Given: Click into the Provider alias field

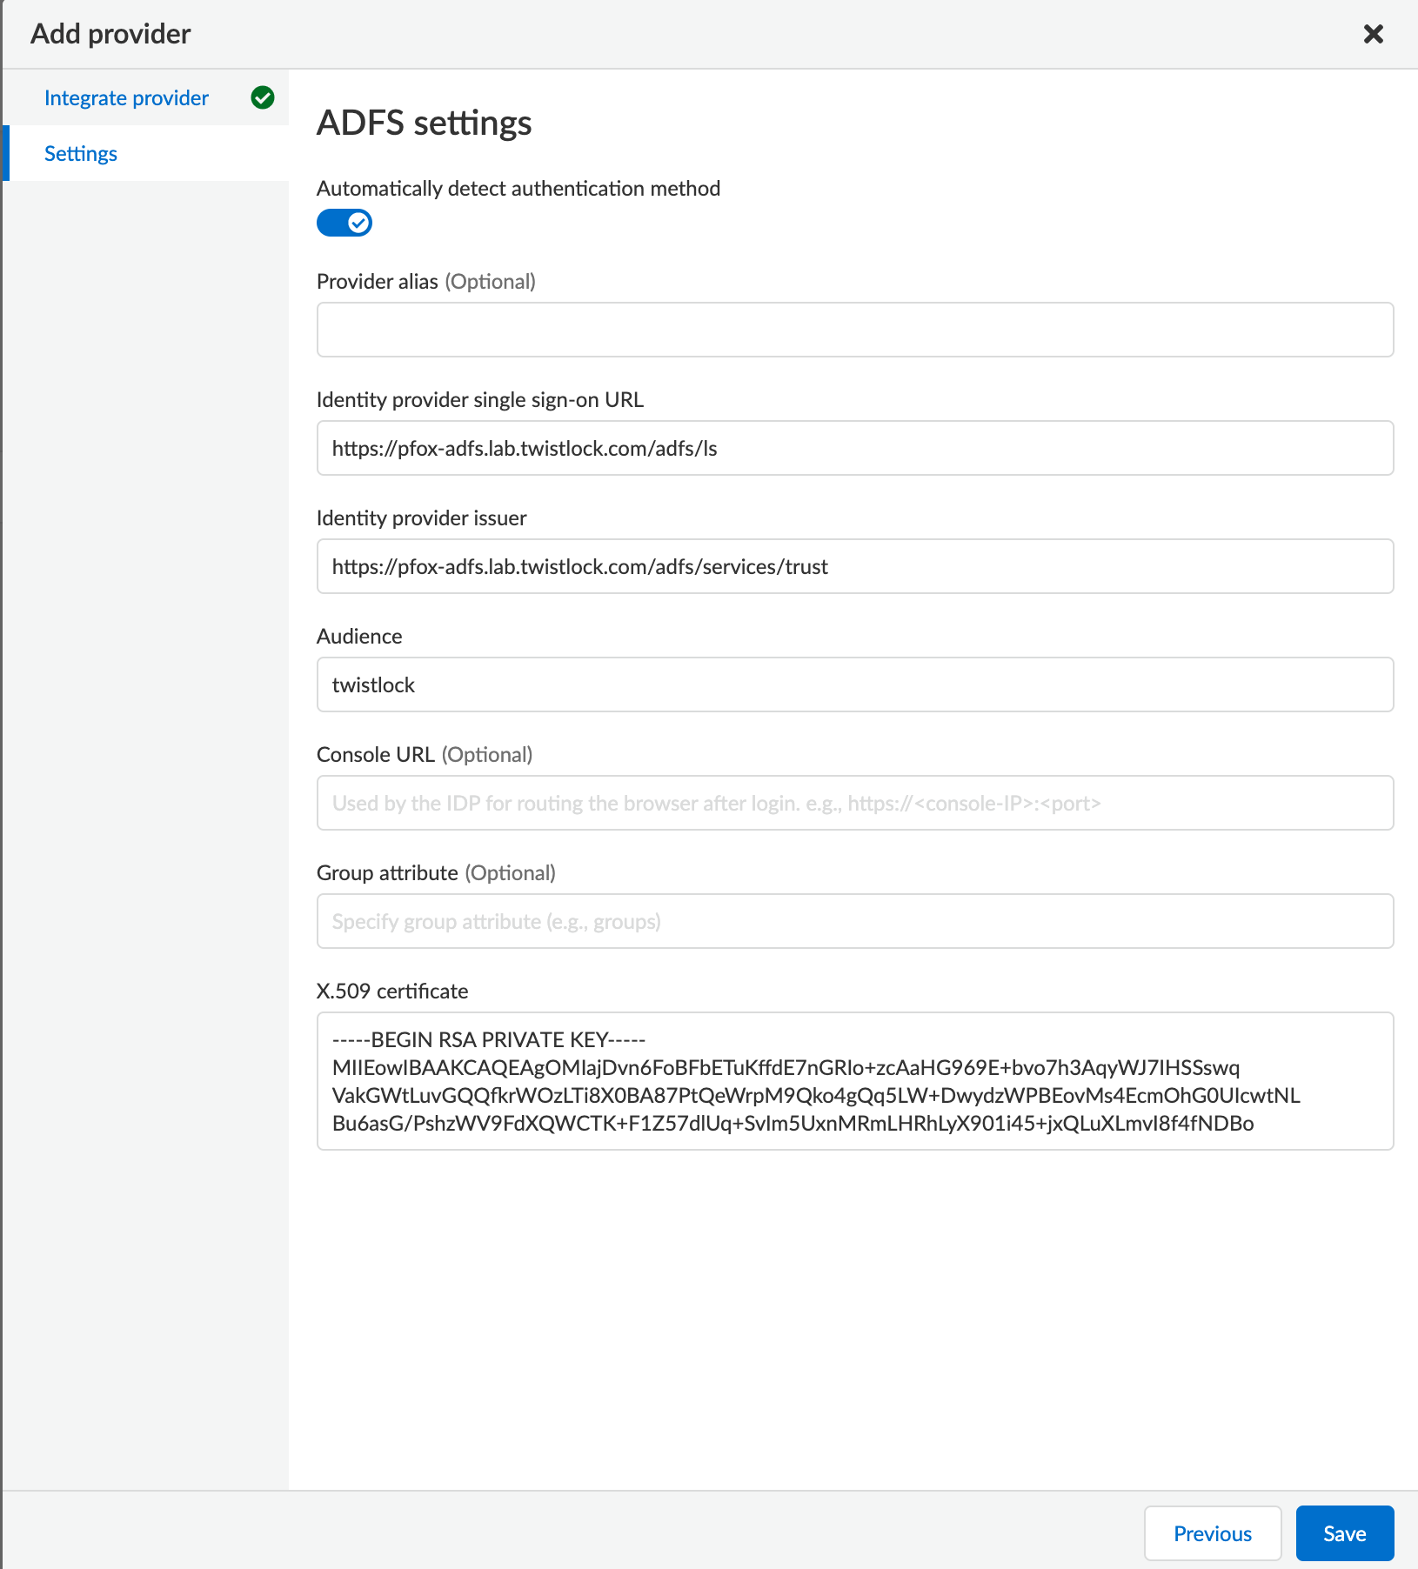Looking at the screenshot, I should (855, 330).
